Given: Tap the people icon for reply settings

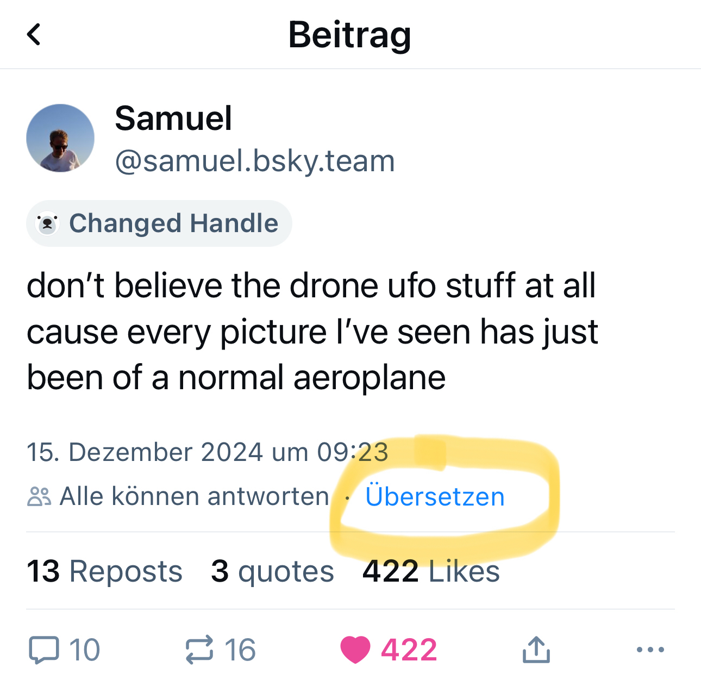Looking at the screenshot, I should [x=39, y=496].
